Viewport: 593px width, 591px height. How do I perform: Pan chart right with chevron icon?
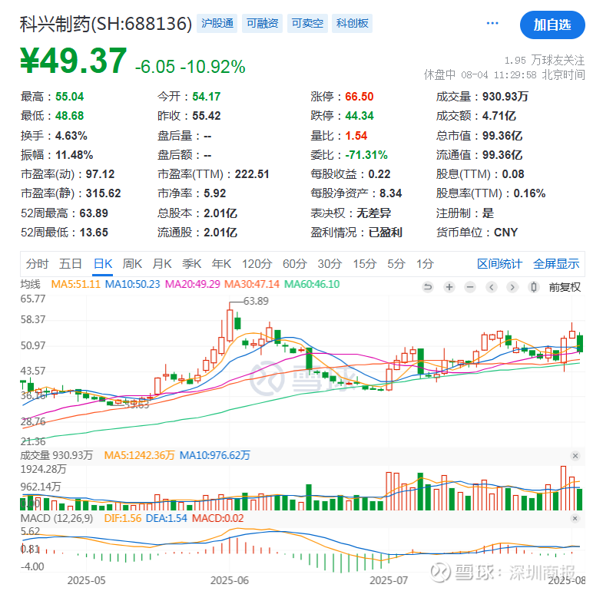coord(512,287)
